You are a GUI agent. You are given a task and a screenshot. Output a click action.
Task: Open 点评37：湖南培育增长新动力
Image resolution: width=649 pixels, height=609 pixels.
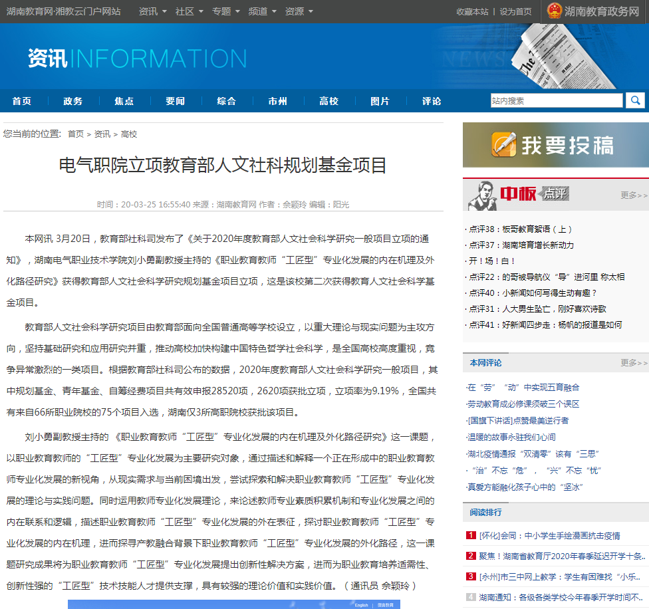521,245
